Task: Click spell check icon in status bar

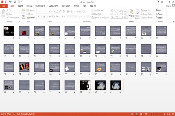Action: tap(14, 114)
